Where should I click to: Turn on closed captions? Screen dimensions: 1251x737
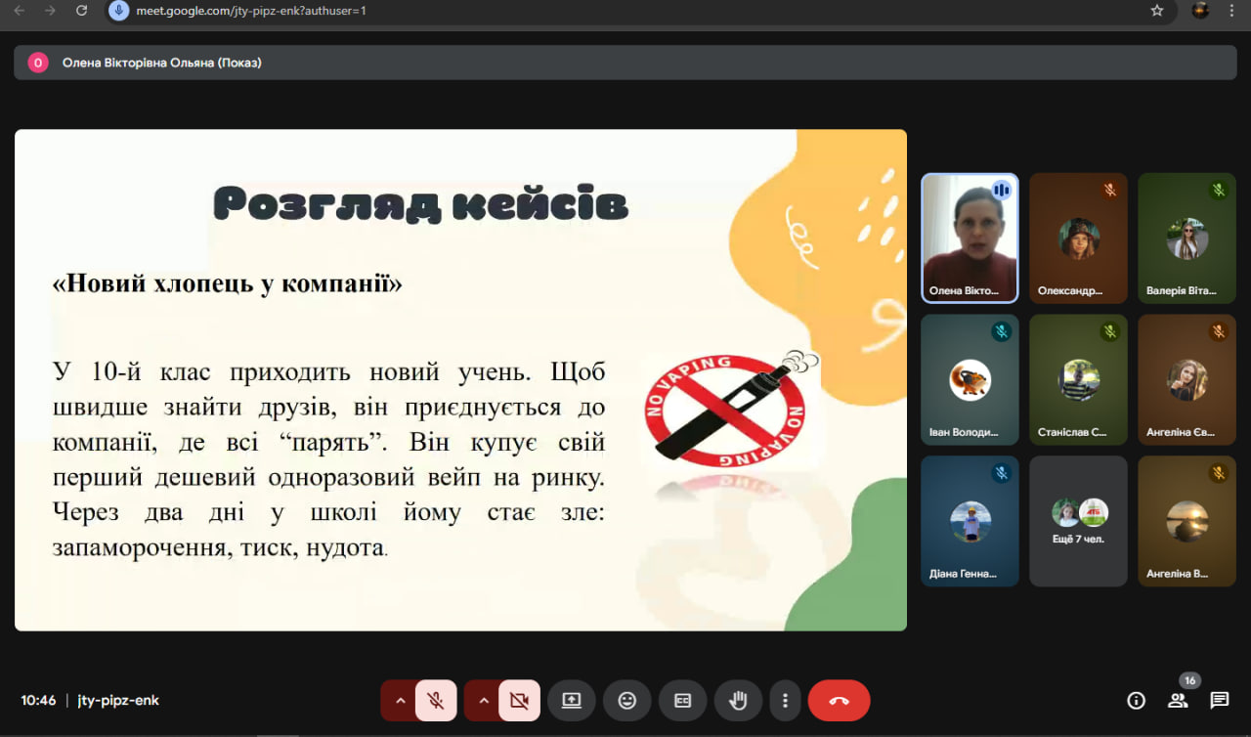click(x=682, y=700)
